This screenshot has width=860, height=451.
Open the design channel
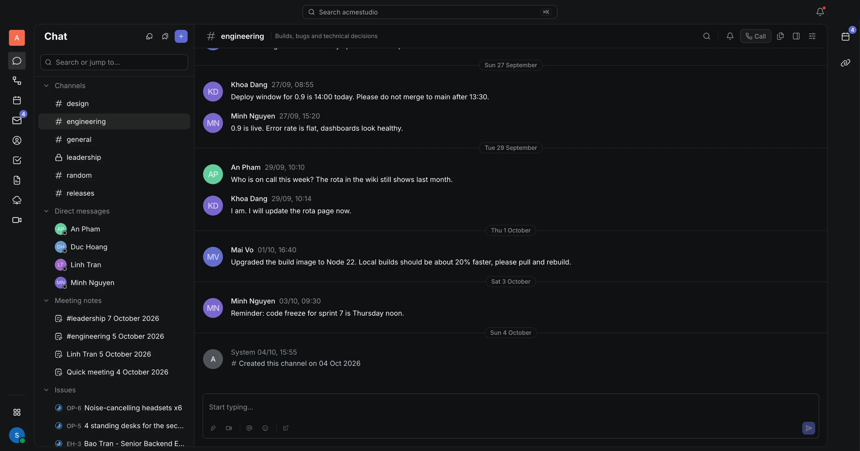(114, 104)
